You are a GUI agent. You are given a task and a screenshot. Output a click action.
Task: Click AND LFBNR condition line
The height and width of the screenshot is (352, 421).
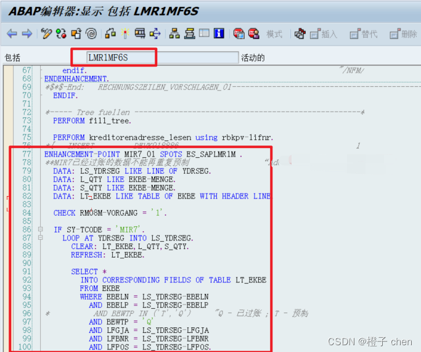click(149, 338)
